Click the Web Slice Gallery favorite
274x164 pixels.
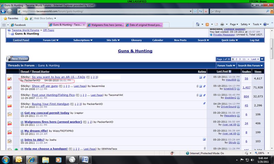tap(43, 18)
